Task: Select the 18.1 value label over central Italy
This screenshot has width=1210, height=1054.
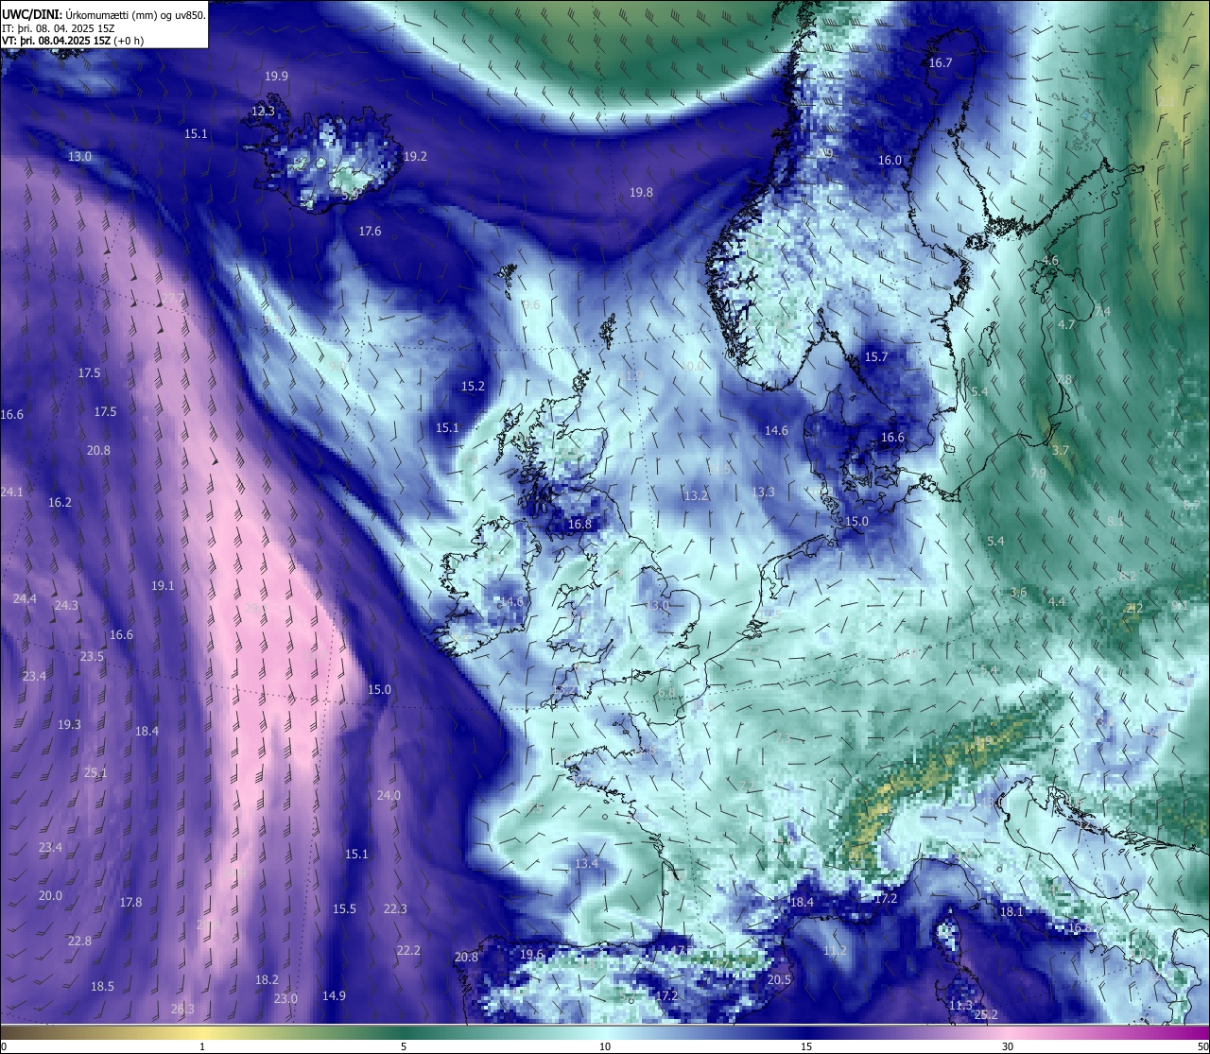Action: [1011, 912]
